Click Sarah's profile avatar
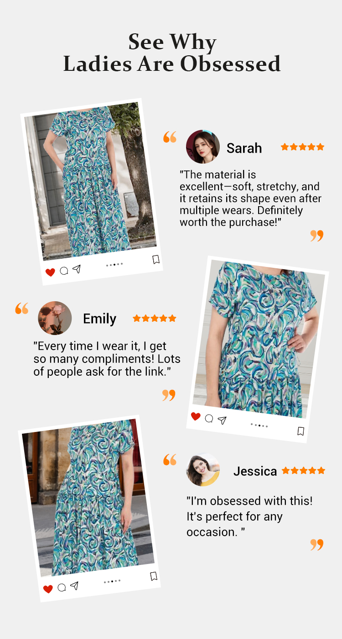The image size is (342, 639). (x=203, y=147)
